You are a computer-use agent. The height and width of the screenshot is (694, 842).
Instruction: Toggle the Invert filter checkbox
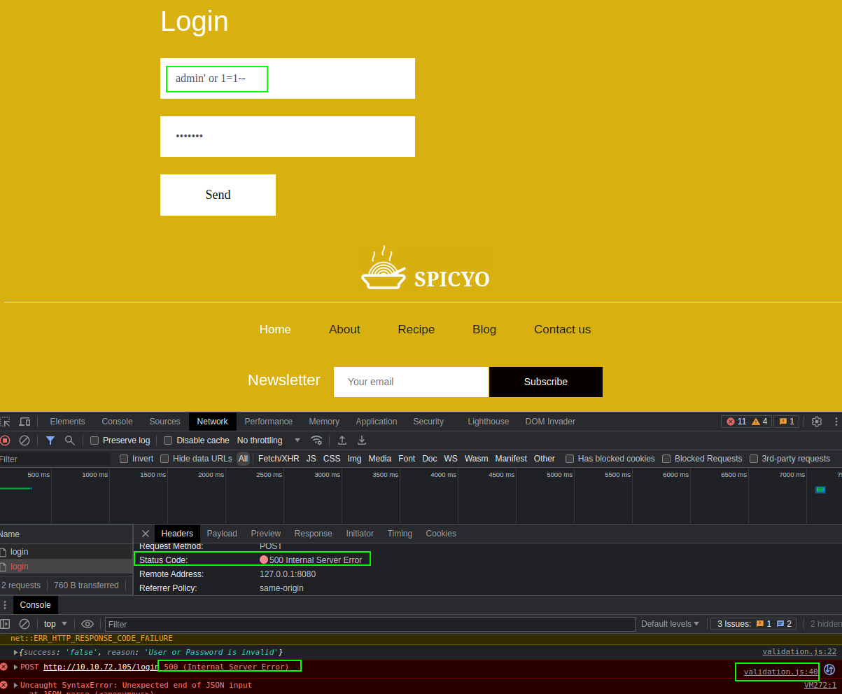pos(124,459)
